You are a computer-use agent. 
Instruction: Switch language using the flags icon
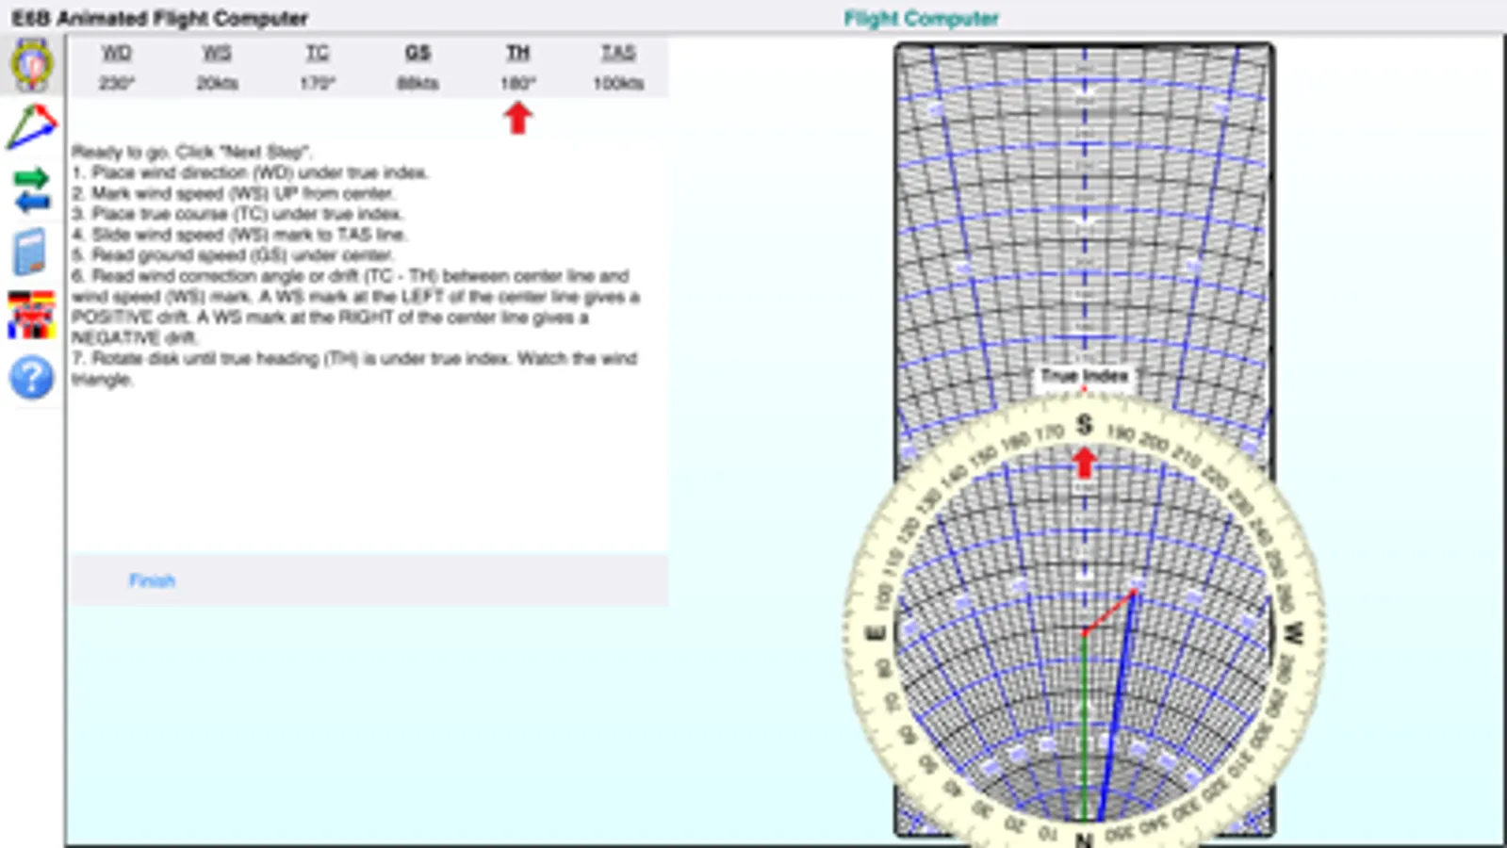[31, 315]
